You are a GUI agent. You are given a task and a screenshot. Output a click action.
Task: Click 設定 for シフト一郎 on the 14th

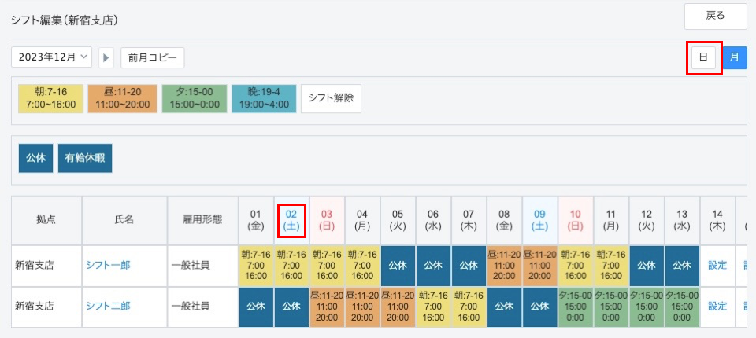717,266
